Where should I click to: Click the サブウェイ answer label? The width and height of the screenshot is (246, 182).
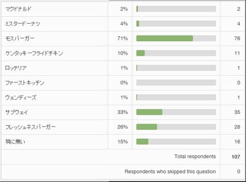point(16,112)
